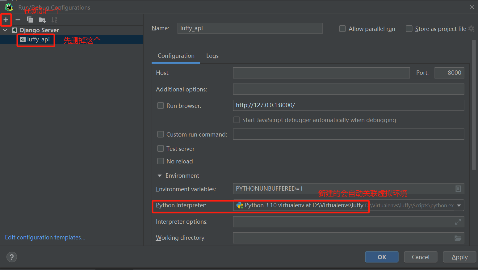Collapse the Django Server tree node
The height and width of the screenshot is (270, 478).
pos(5,30)
